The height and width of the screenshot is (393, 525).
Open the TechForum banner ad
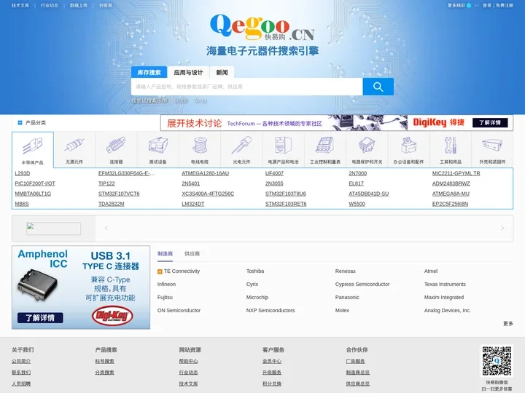pyautogui.click(x=336, y=123)
